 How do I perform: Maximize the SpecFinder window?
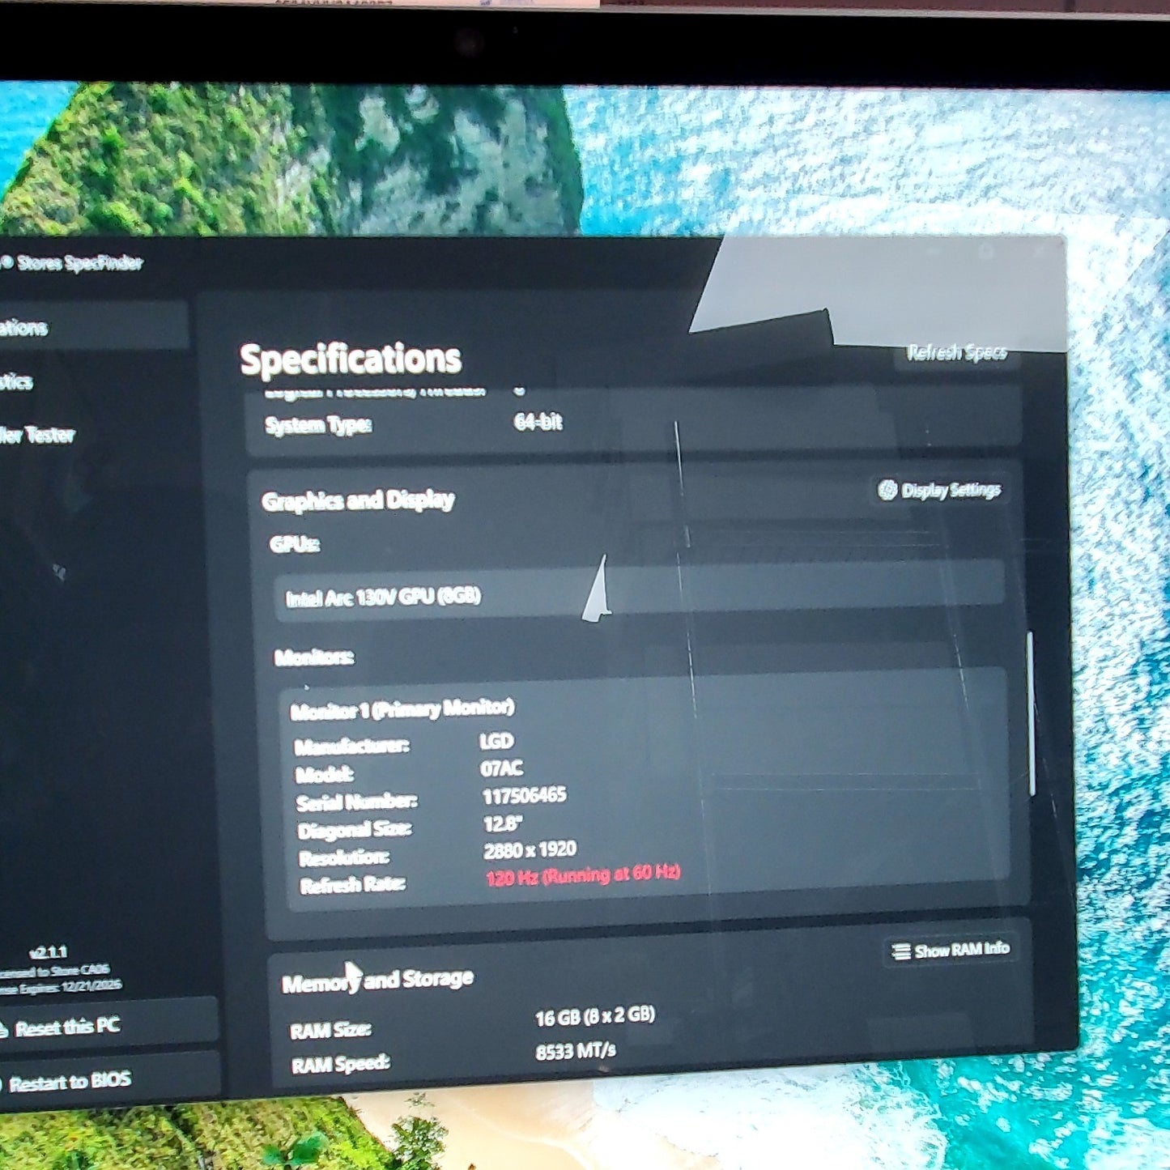985,252
